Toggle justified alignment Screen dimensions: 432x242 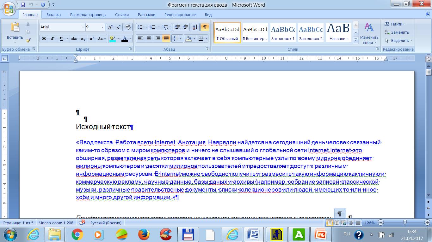point(166,38)
